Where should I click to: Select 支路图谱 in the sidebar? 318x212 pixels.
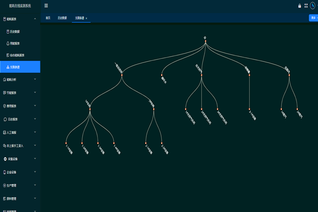16,67
